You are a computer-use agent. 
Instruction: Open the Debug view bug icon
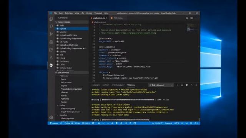pyautogui.click(x=51, y=42)
